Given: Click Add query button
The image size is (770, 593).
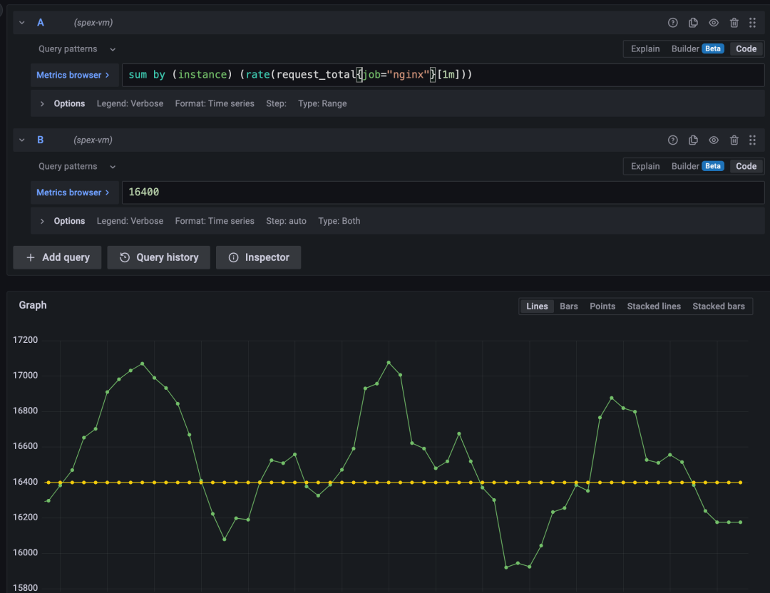Looking at the screenshot, I should (x=57, y=257).
